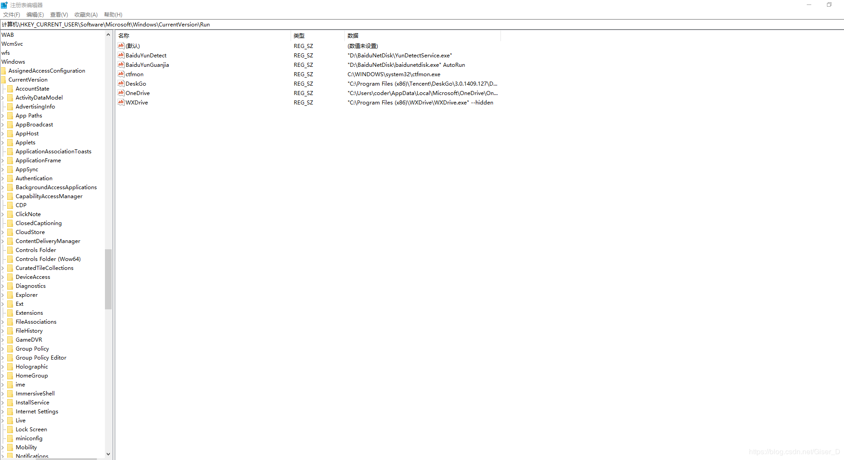This screenshot has height=460, width=844.
Task: Click the AccountState folder icon
Action: pyautogui.click(x=10, y=89)
